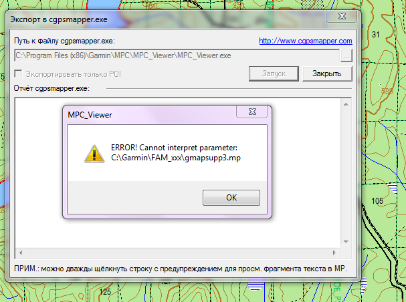The image size is (406, 302).
Task: Close the Экспорт в cgpsmapper.exe window
Action: 342,16
